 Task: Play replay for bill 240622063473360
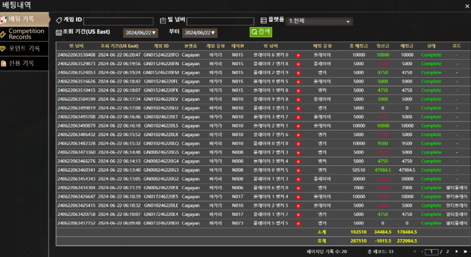click(x=298, y=153)
